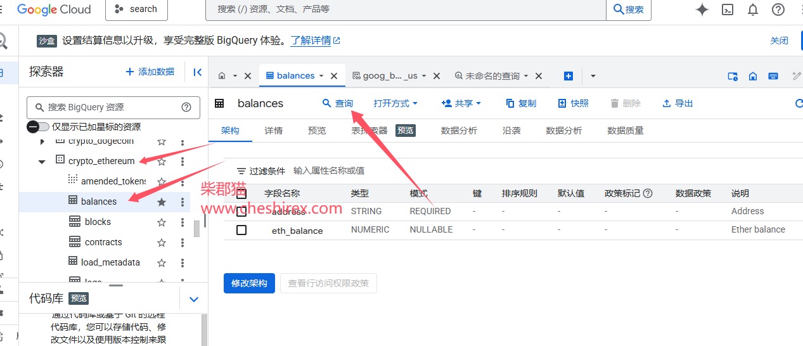803x346 pixels.
Task: Open keyboard shortcuts icon
Action: pos(773,76)
